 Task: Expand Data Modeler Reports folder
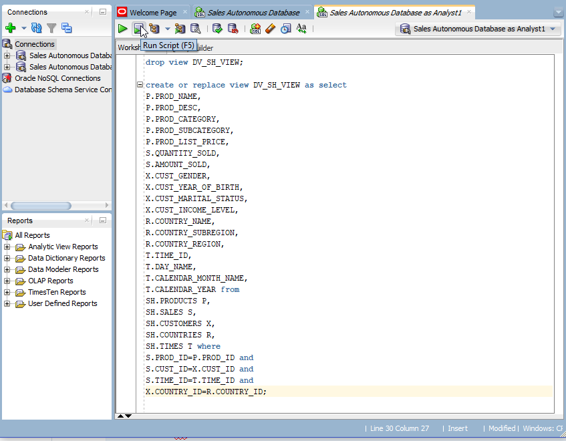point(7,269)
